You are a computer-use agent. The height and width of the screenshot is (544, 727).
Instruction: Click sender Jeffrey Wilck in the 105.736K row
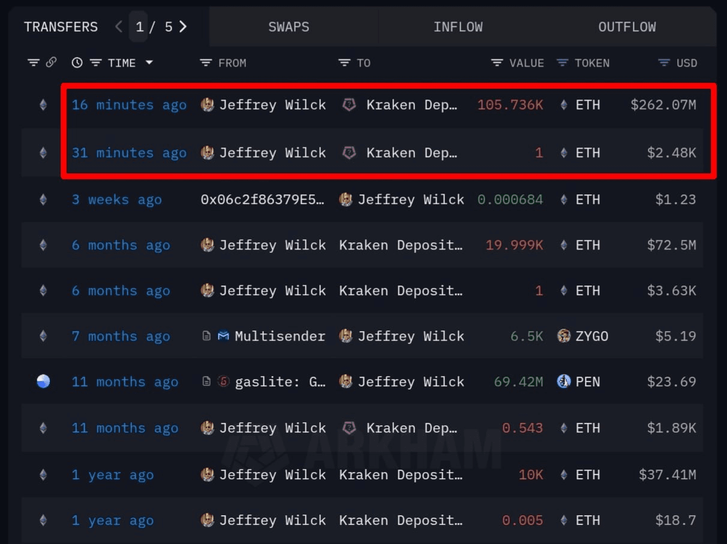point(272,105)
